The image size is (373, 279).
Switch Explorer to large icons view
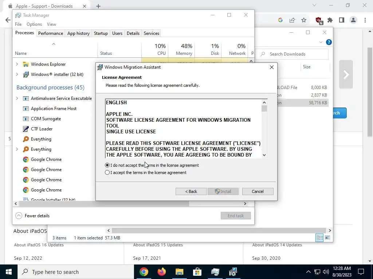point(327,238)
